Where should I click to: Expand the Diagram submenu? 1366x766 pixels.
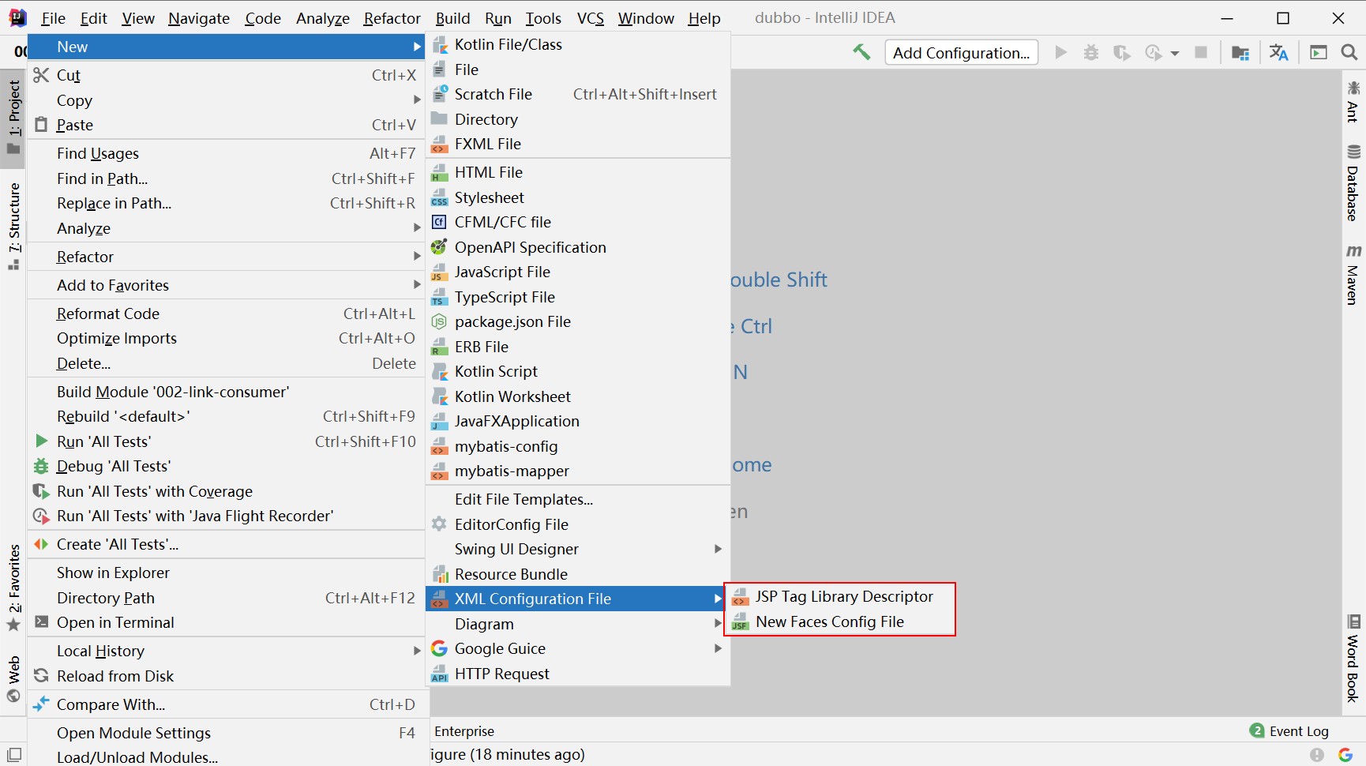pyautogui.click(x=484, y=624)
